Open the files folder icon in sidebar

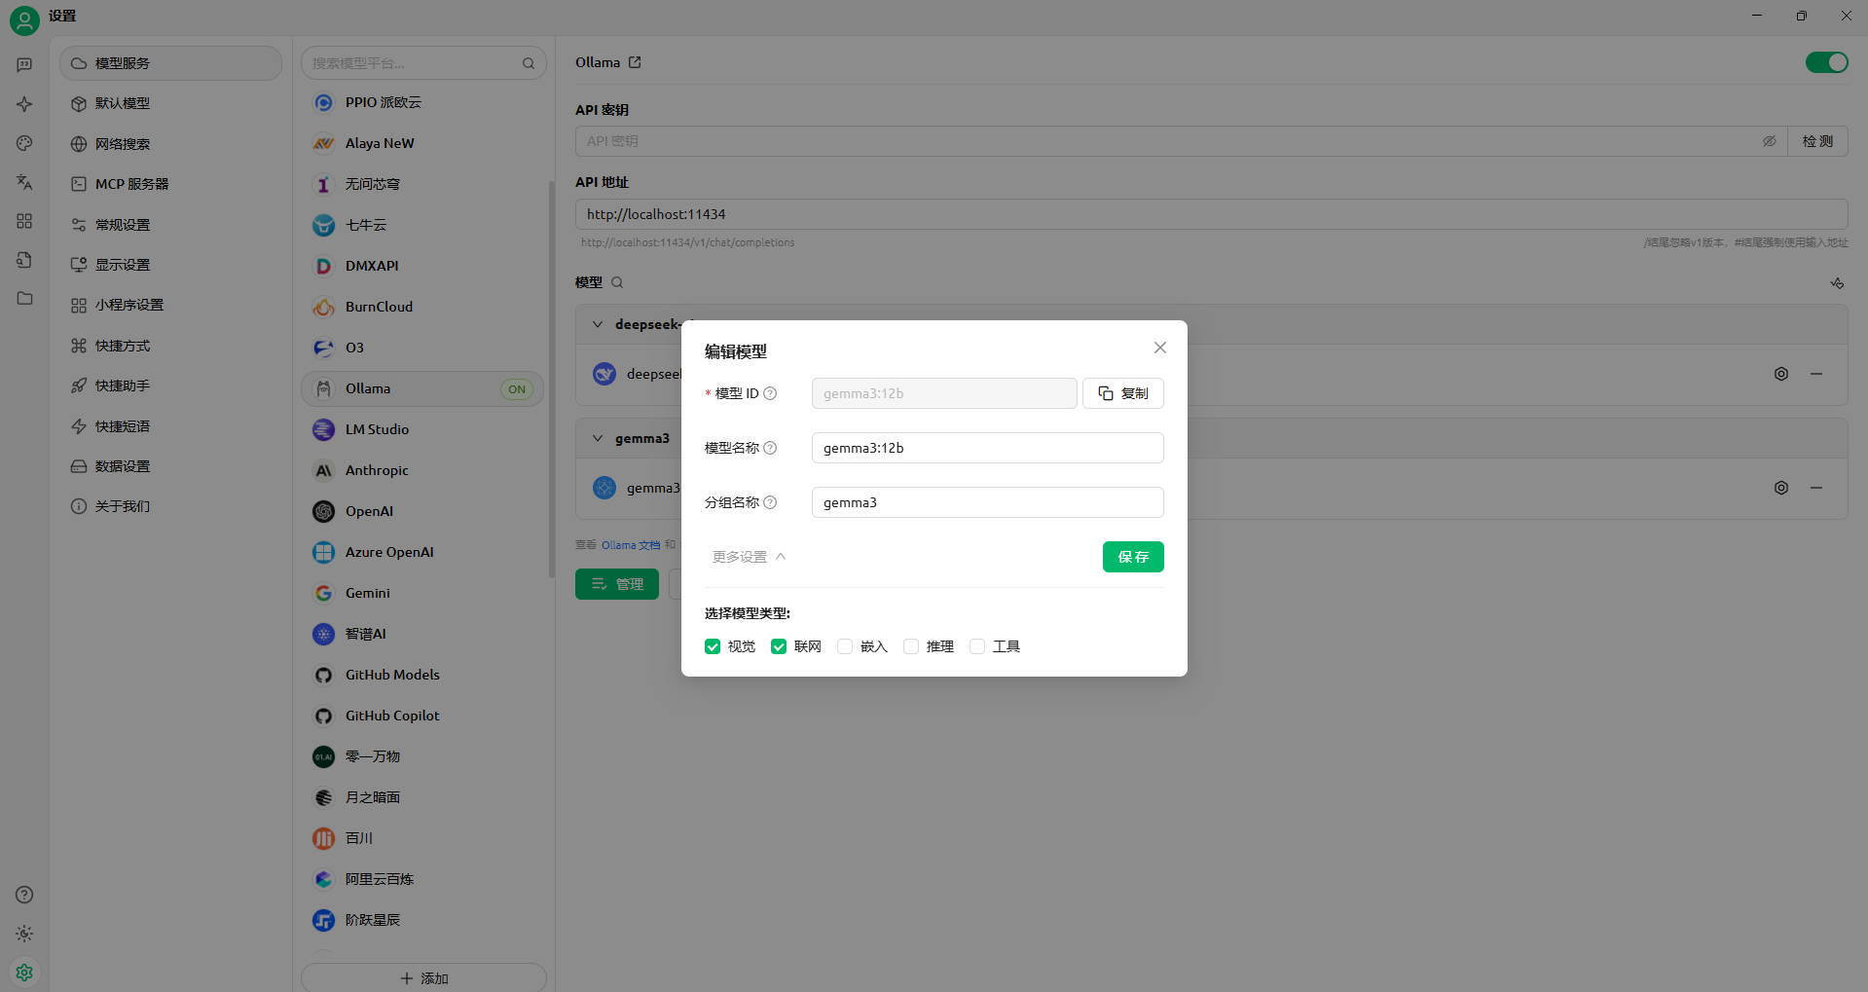24,299
